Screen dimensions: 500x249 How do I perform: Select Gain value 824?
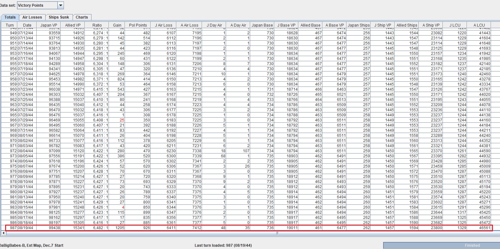pyautogui.click(x=120, y=79)
